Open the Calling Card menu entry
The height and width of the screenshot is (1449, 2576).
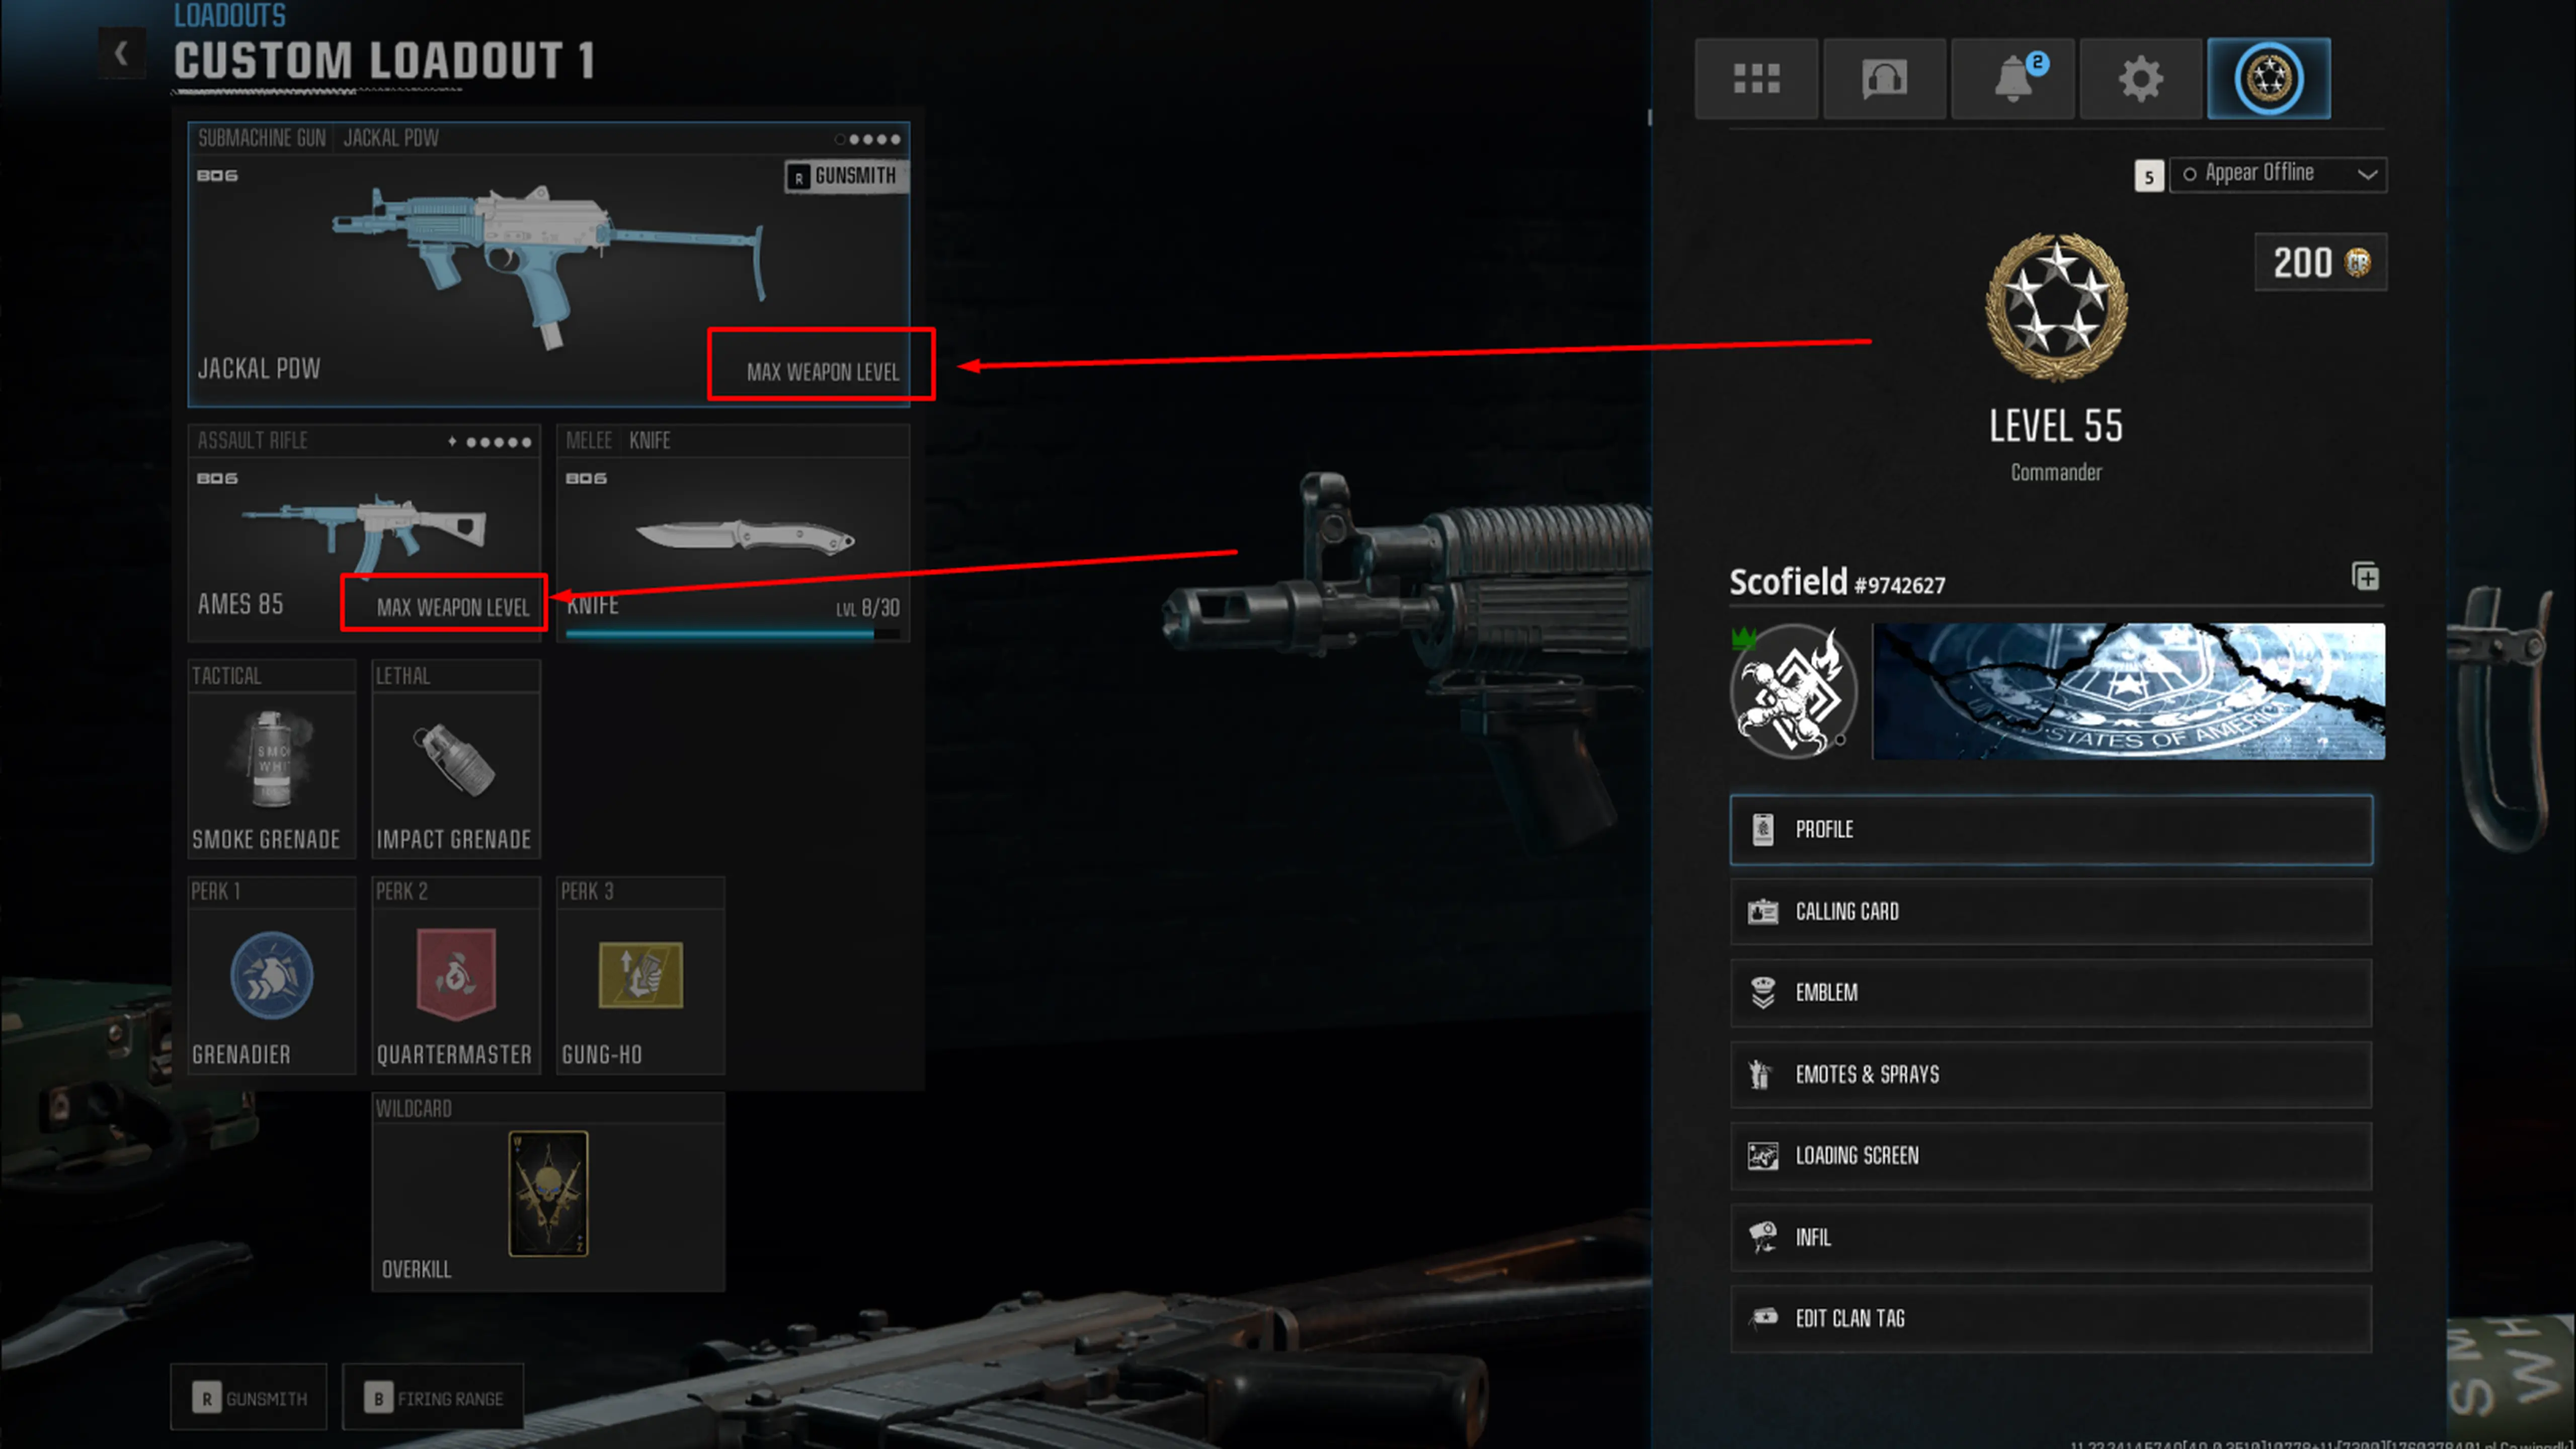[2051, 912]
